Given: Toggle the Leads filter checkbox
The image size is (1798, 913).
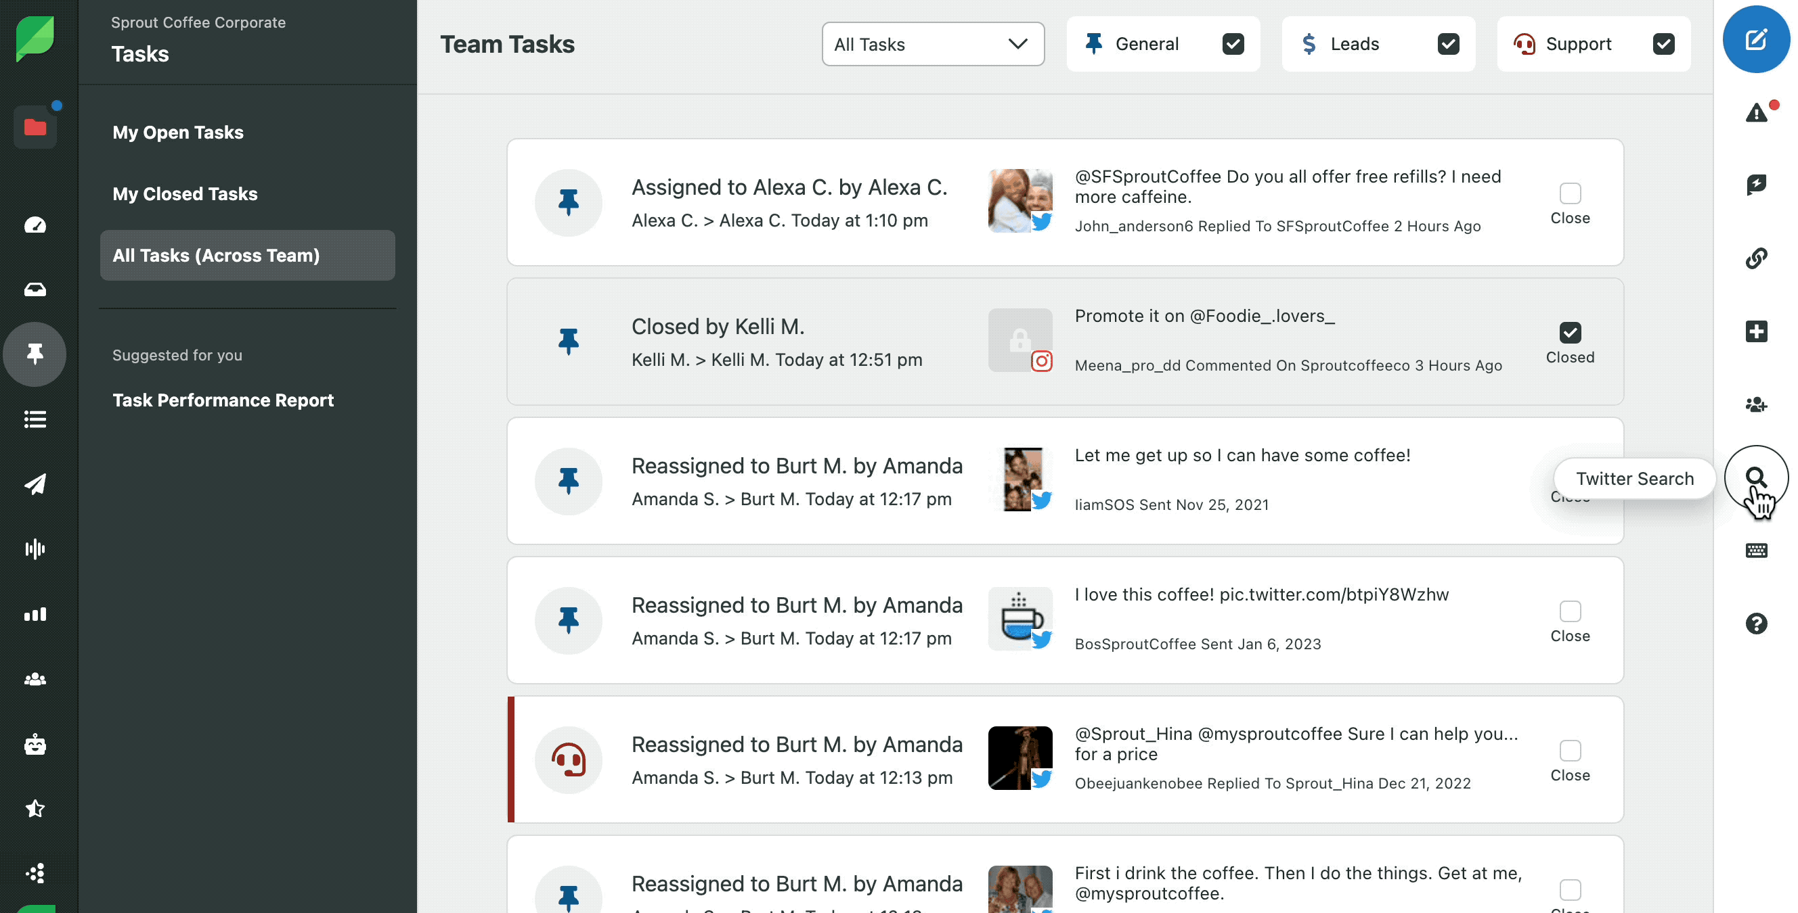Looking at the screenshot, I should point(1448,44).
